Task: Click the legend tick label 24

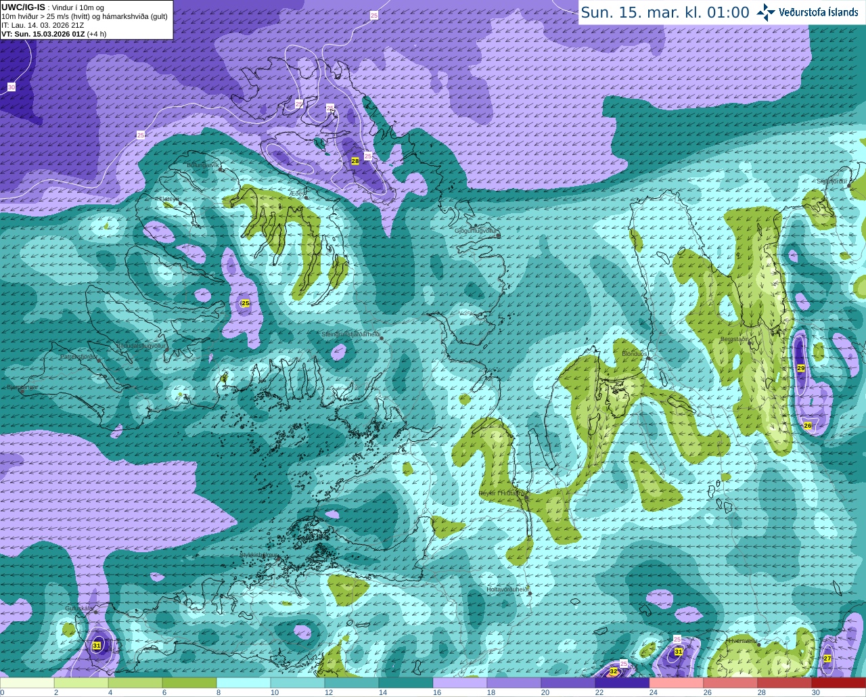Action: coord(653,692)
